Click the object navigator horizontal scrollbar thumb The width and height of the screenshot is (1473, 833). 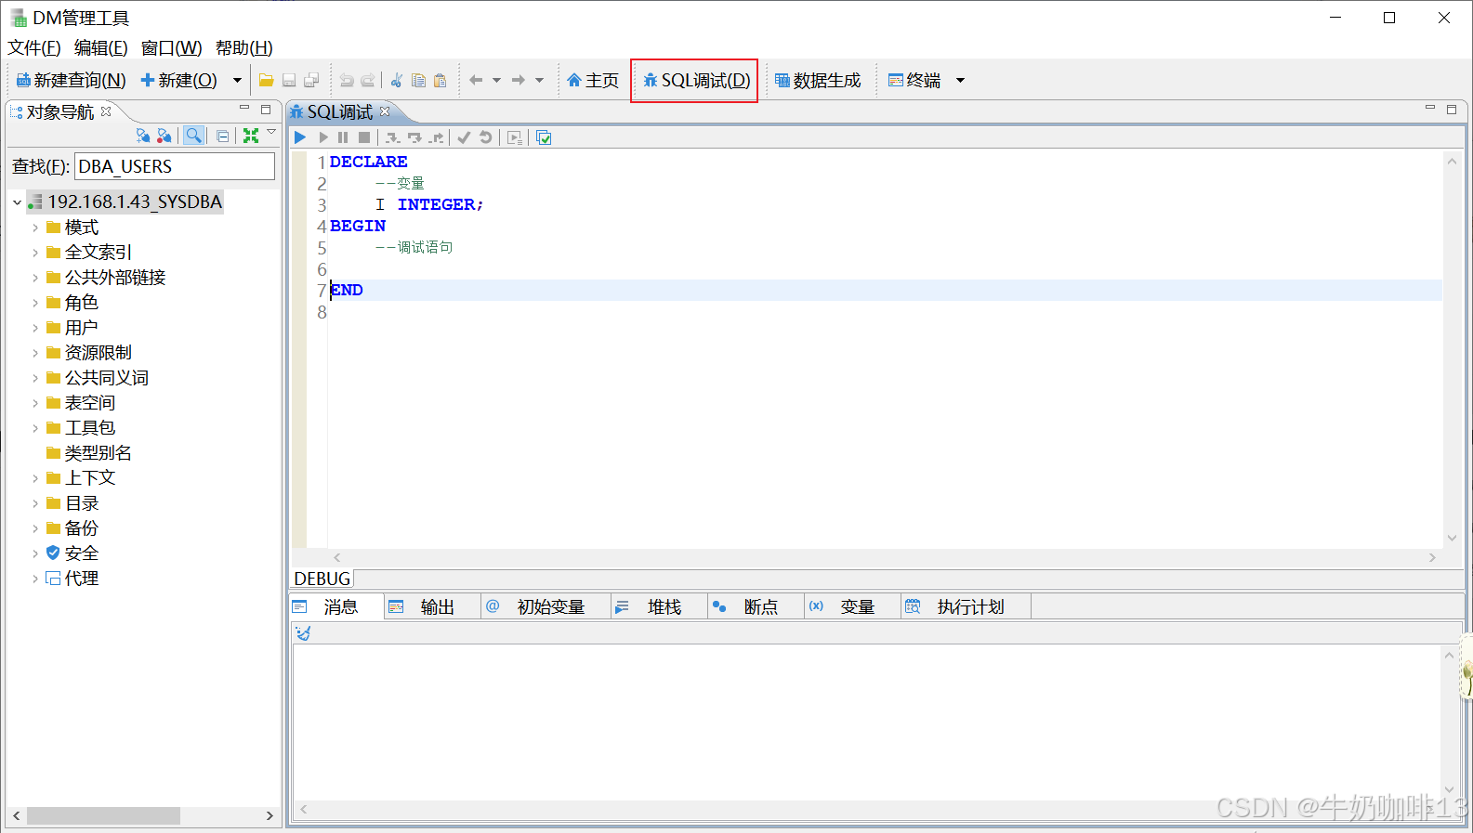[x=103, y=815]
